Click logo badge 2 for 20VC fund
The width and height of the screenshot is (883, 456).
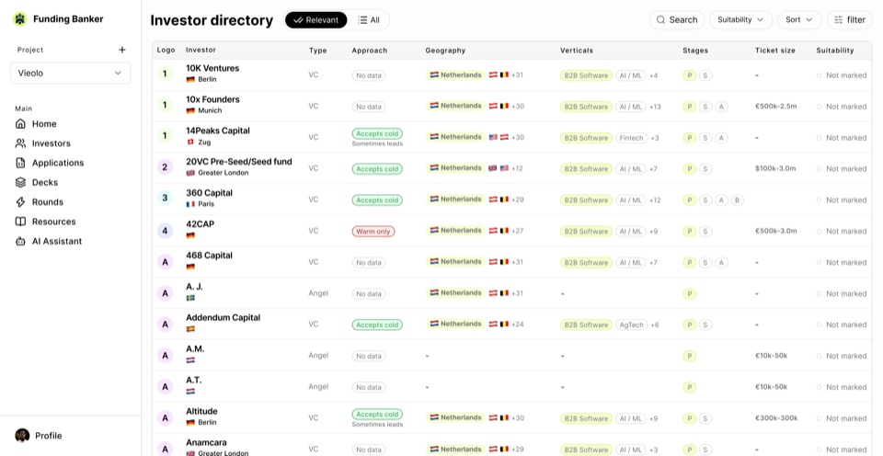click(x=165, y=167)
